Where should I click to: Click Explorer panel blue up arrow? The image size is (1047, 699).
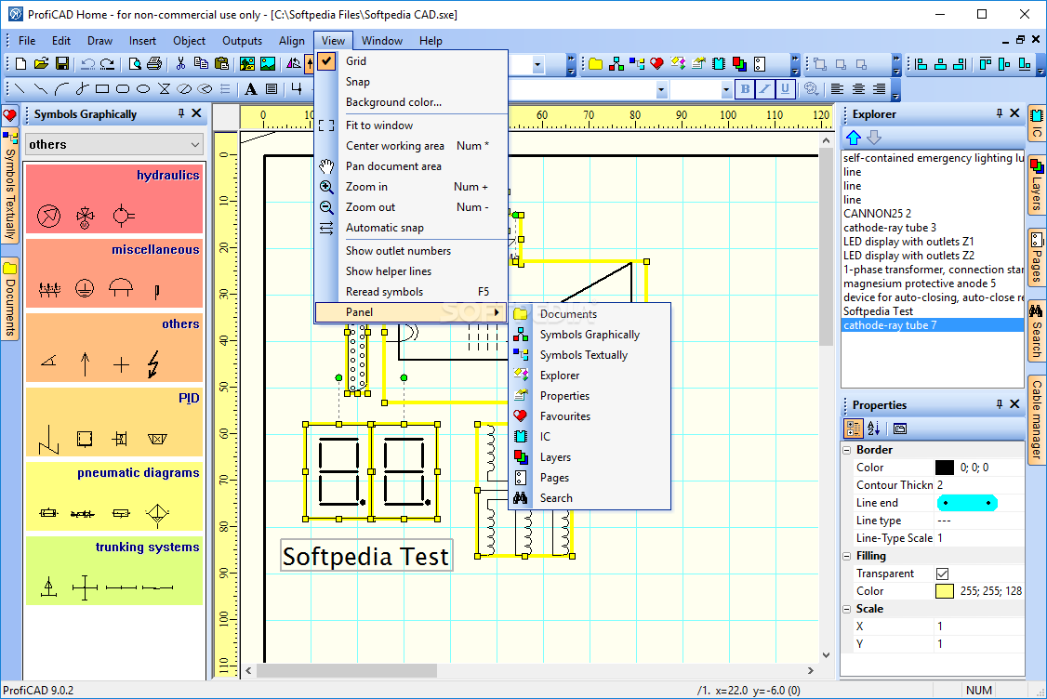854,138
